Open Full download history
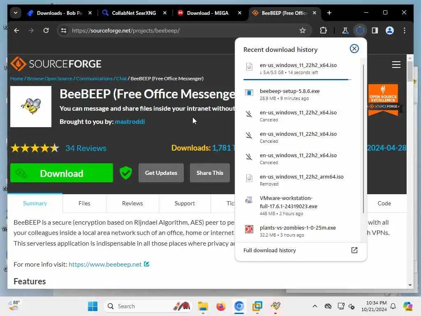 point(301,250)
